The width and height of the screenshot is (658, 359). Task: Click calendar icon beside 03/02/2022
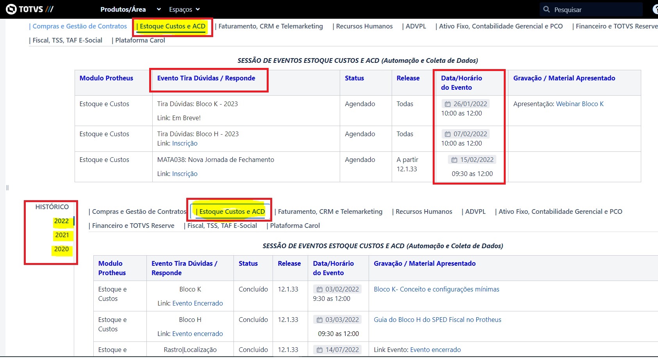(319, 290)
